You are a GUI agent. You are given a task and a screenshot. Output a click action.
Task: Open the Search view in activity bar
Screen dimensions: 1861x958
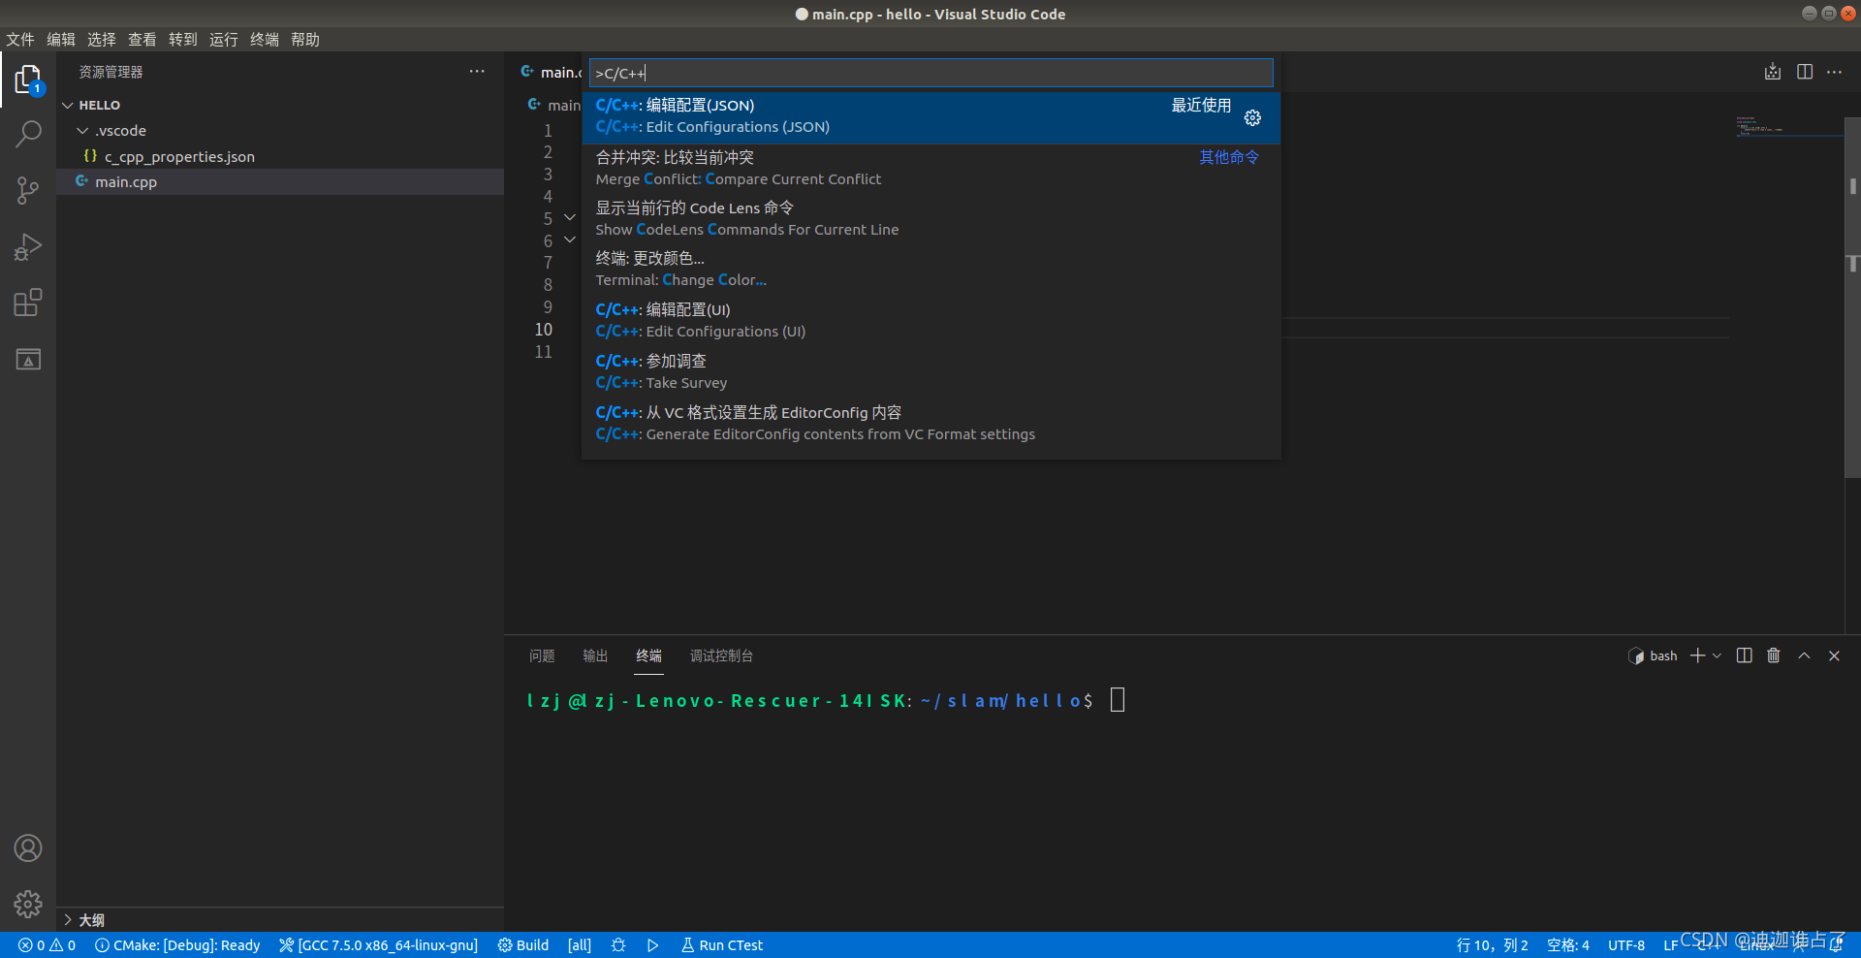(28, 134)
